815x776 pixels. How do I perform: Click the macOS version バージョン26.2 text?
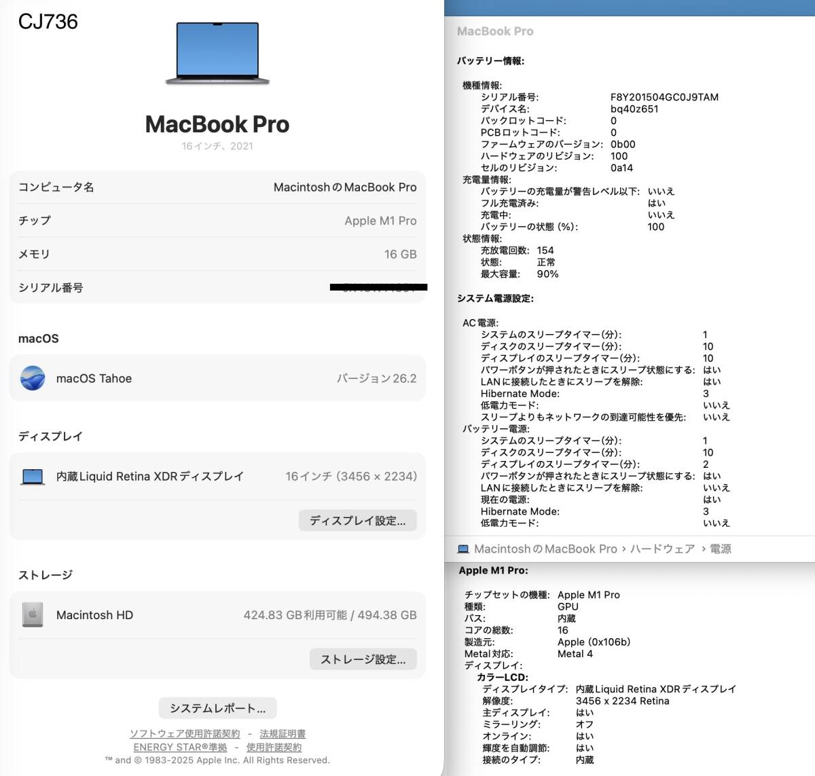click(377, 378)
